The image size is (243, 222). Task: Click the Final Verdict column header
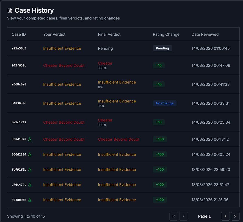click(109, 34)
